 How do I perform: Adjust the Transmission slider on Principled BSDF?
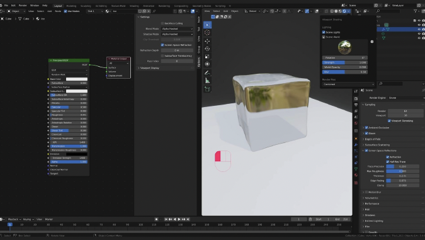click(x=69, y=146)
